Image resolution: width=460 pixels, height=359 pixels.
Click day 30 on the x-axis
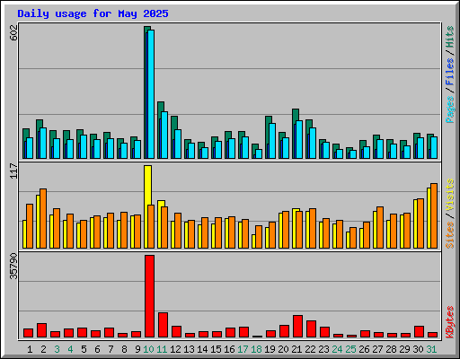tap(418, 349)
